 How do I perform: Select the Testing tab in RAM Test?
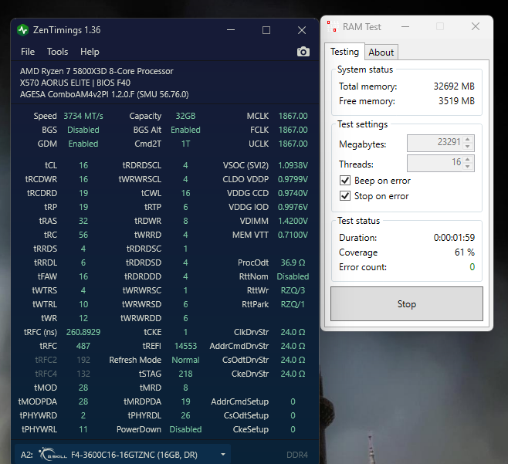coord(344,52)
